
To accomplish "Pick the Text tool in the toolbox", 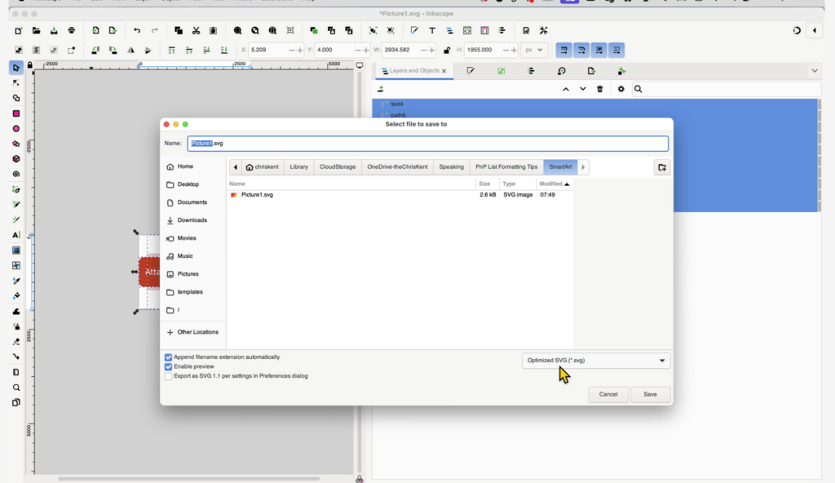I will pos(15,235).
